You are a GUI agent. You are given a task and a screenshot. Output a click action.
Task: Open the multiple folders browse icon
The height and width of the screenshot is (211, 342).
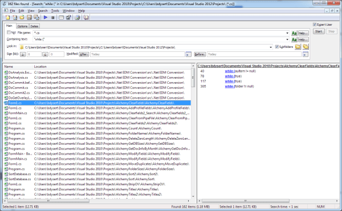[x=306, y=47]
